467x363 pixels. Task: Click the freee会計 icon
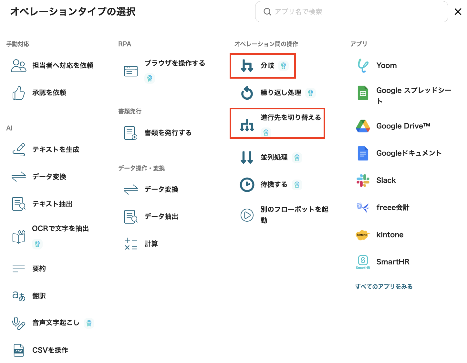363,207
